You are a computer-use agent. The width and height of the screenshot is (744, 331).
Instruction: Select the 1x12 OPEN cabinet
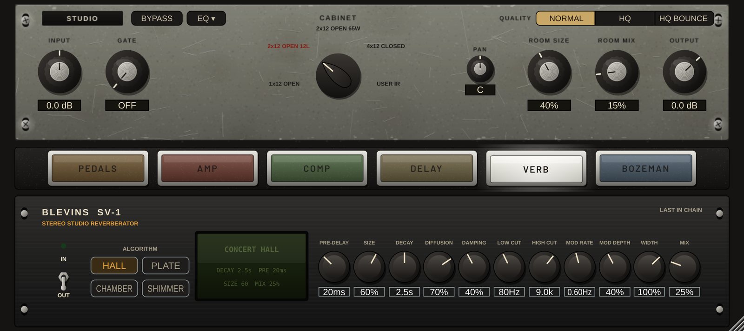(x=284, y=84)
